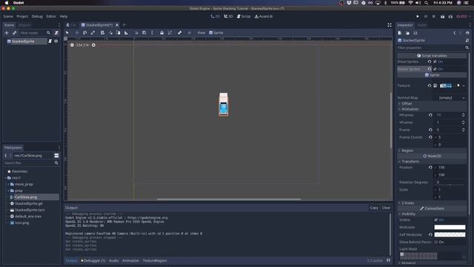Open the AssetLib workspace
The width and height of the screenshot is (474, 267).
point(264,16)
